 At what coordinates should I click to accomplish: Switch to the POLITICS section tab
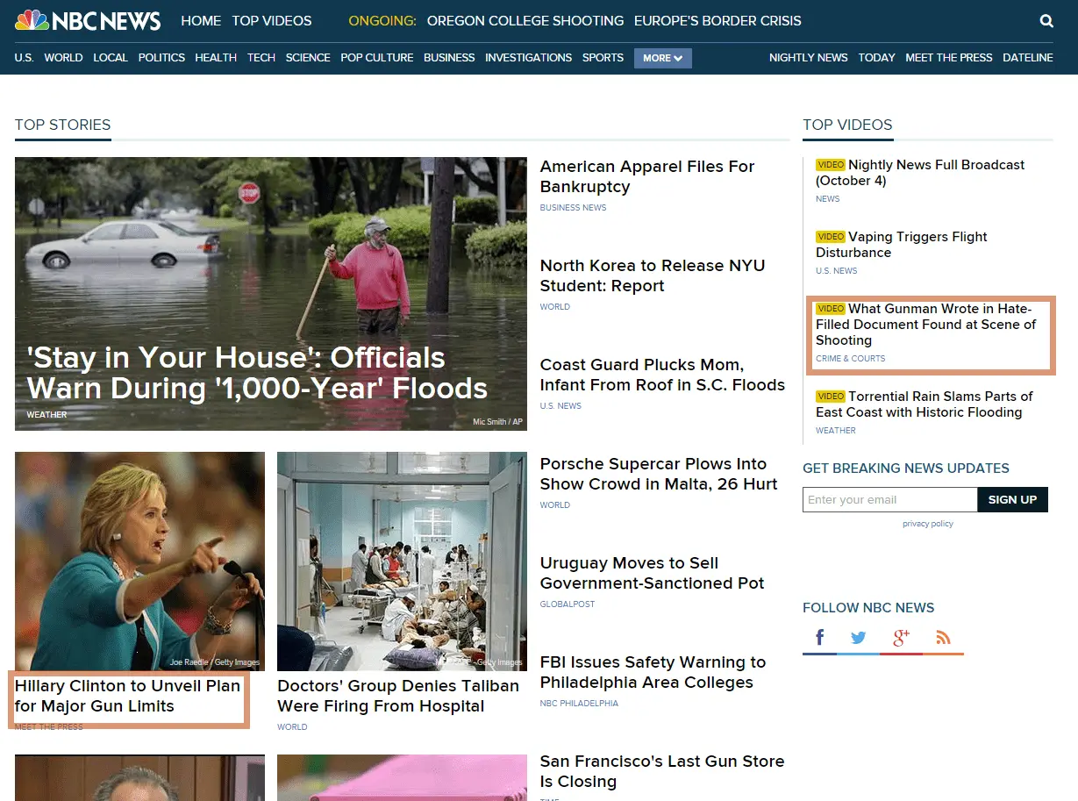coord(161,57)
